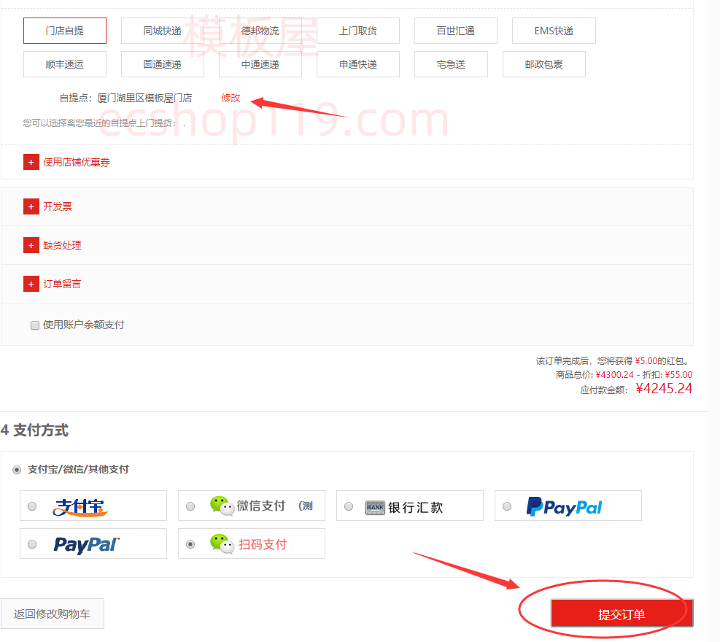Select 支付宝/微信/其他支付 radio button
The image size is (720, 642).
point(17,470)
